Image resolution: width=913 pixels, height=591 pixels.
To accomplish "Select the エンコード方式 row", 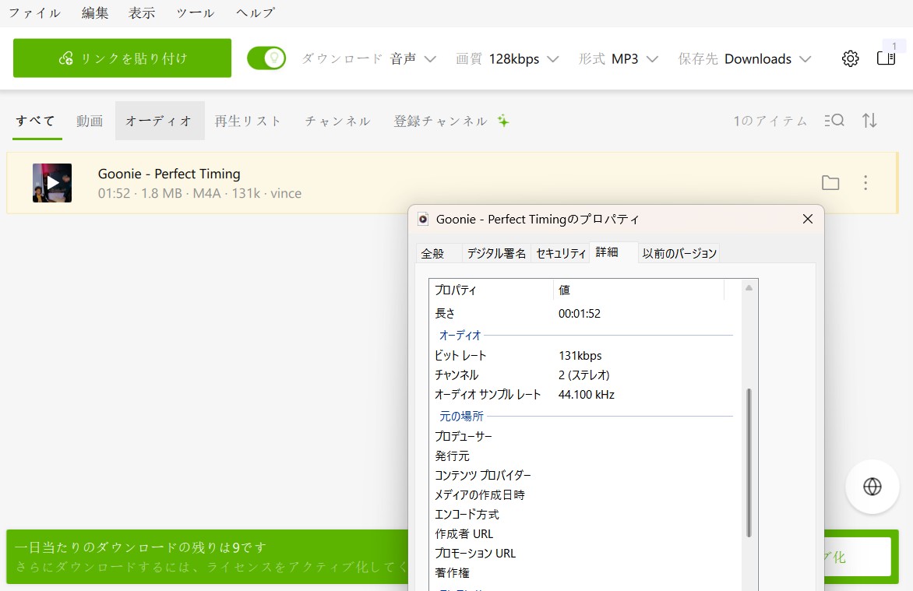I will (583, 514).
